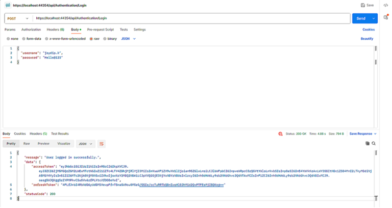Click the "message" line in response

[62, 158]
